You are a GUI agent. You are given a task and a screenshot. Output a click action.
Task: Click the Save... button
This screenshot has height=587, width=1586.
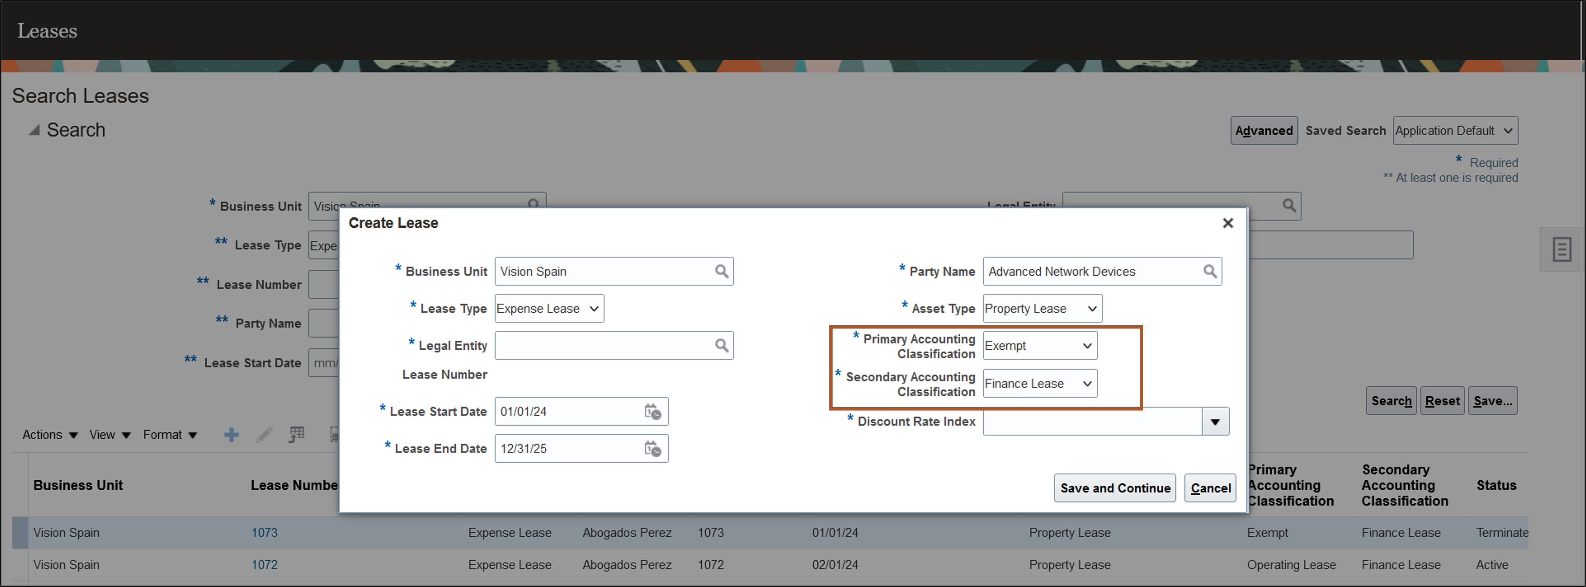pyautogui.click(x=1492, y=401)
